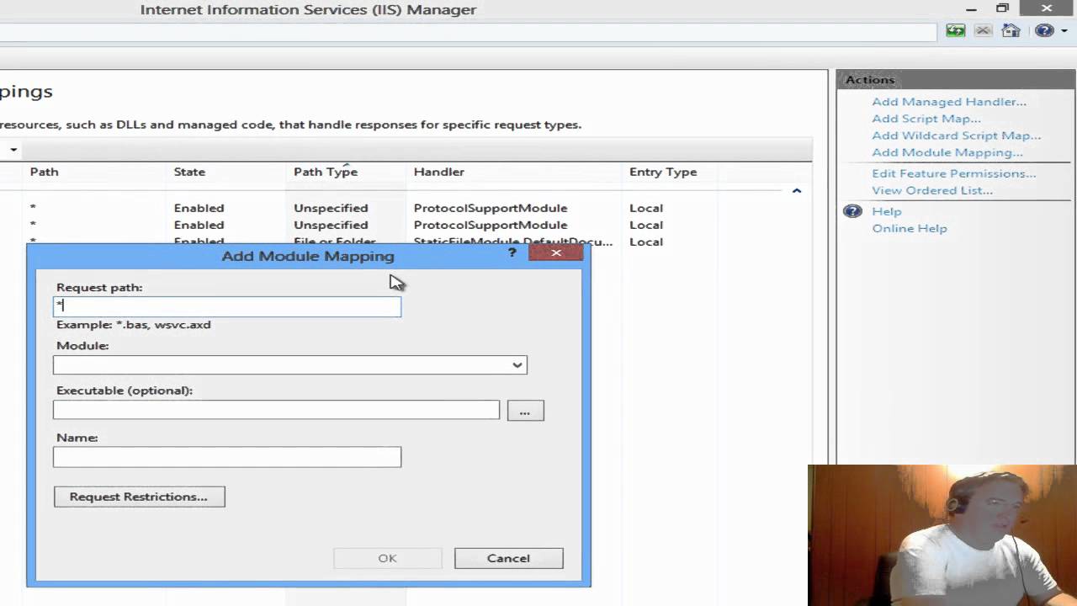Click the home icon in toolbar

(1011, 31)
